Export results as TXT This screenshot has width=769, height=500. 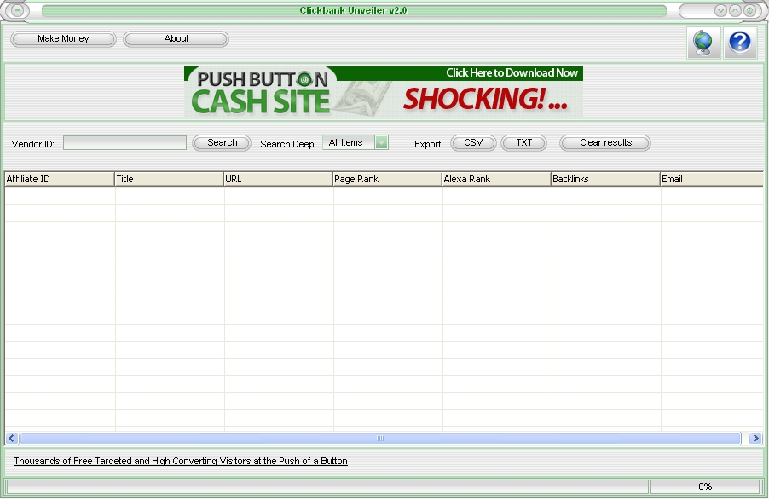point(523,142)
